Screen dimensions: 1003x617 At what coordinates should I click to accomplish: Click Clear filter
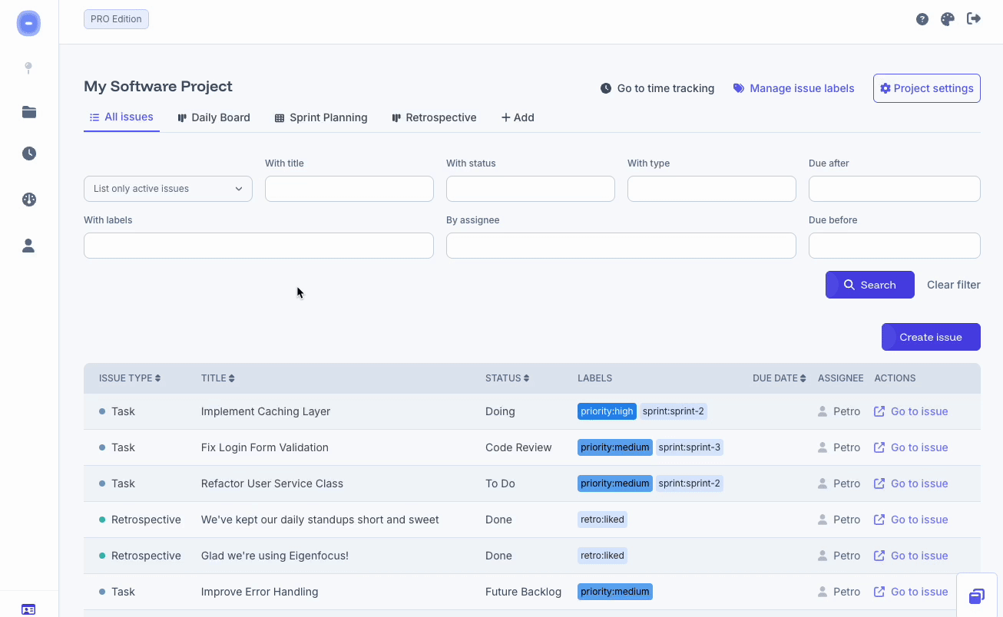pos(953,285)
